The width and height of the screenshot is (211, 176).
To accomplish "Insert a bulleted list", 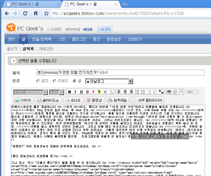I will coord(137,92).
